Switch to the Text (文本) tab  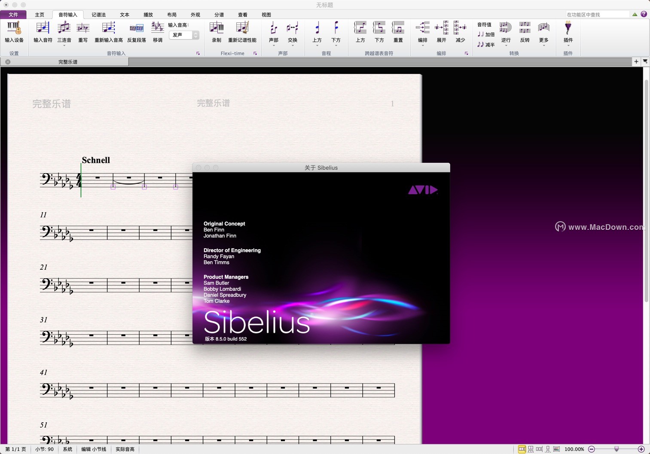point(125,15)
